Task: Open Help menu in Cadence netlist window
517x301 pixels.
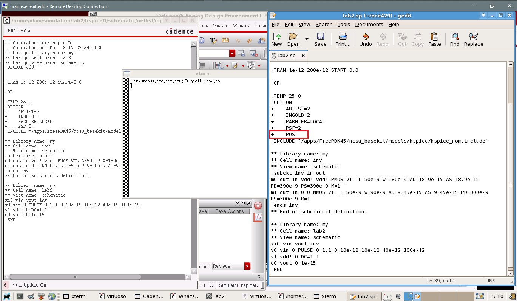Action: [25, 31]
